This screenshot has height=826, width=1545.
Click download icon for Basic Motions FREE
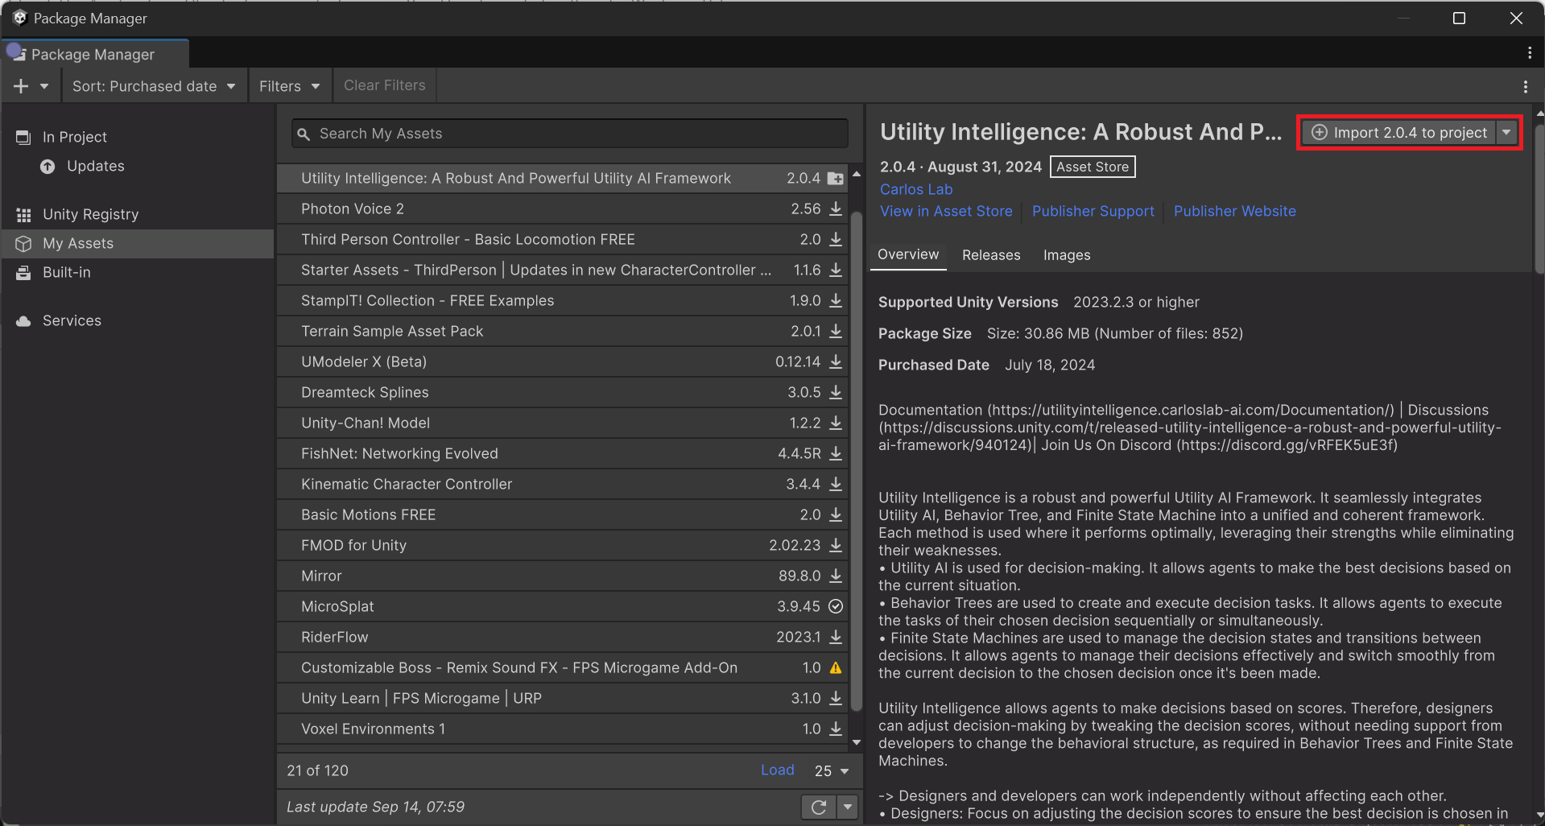836,514
